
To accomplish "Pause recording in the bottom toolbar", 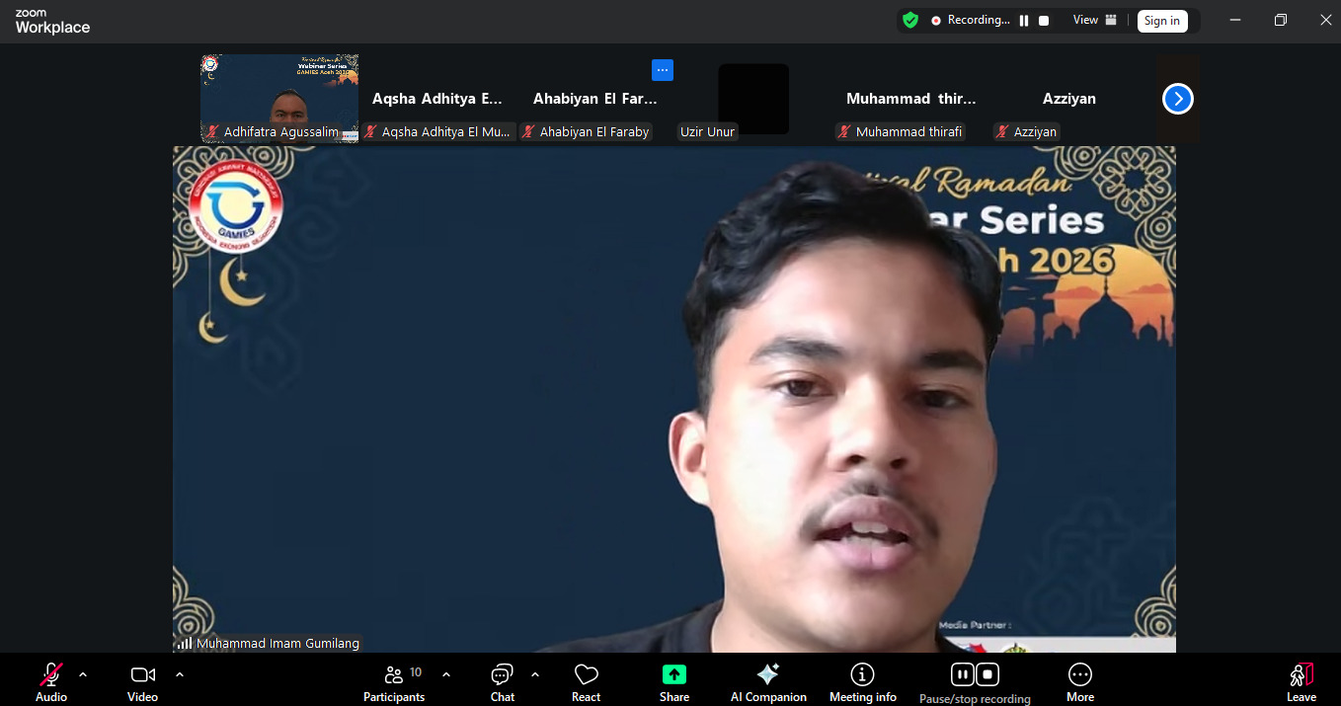I will [962, 674].
